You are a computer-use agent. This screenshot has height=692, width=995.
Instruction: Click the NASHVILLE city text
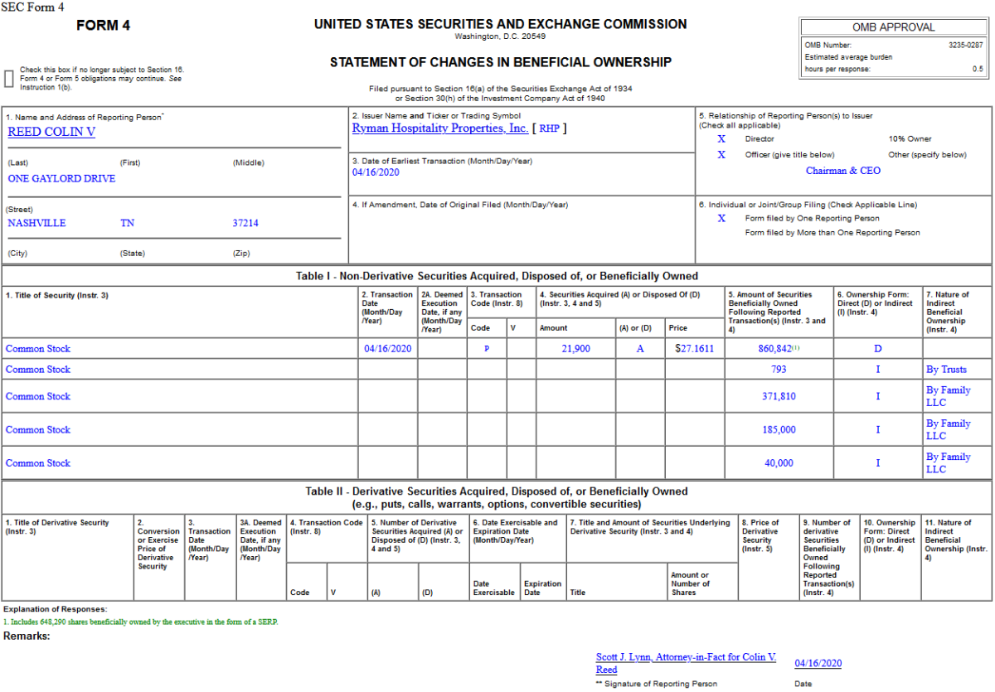tap(36, 223)
